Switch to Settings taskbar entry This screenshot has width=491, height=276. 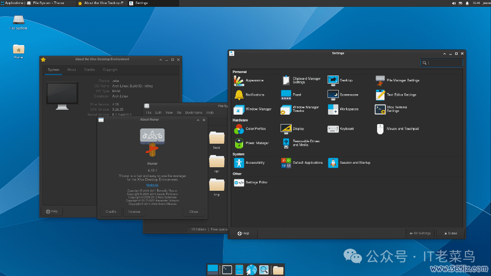[x=153, y=3]
